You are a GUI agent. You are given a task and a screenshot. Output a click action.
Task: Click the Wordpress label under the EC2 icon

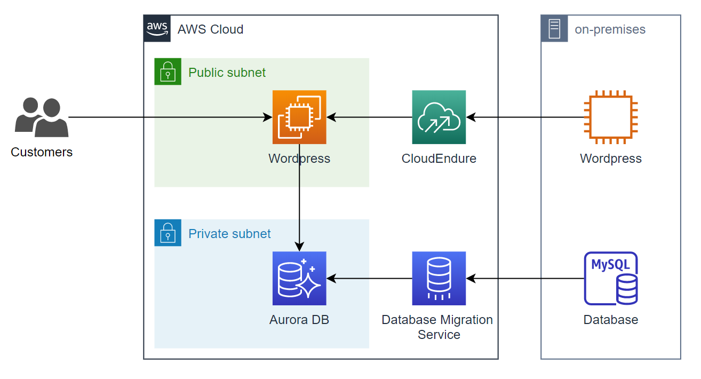tap(299, 159)
